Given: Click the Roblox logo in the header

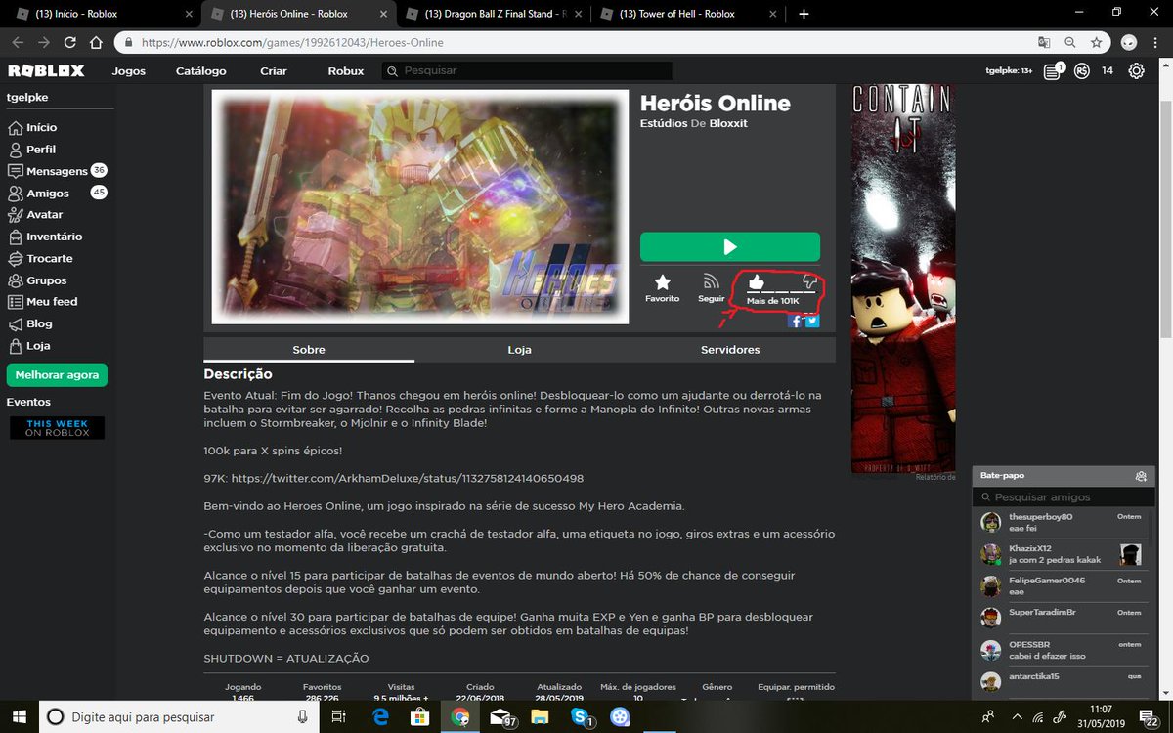Looking at the screenshot, I should pos(46,70).
